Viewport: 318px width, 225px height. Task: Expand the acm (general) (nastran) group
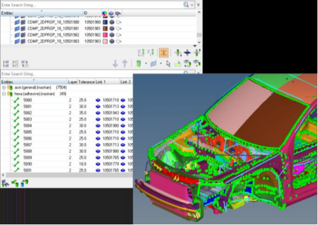4,88
